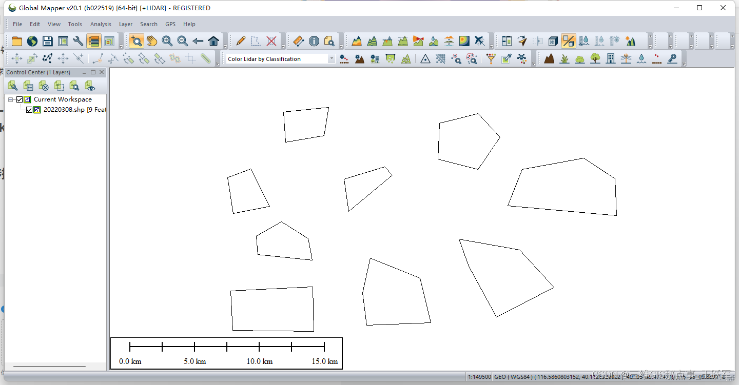Collapse the Current Workspace tree node
This screenshot has width=739, height=385.
point(11,99)
